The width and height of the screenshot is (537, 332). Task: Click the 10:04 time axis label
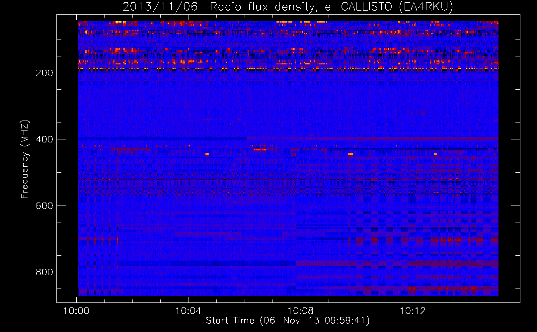pyautogui.click(x=189, y=311)
